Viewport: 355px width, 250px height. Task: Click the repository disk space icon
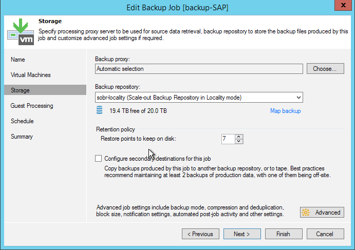click(100, 110)
